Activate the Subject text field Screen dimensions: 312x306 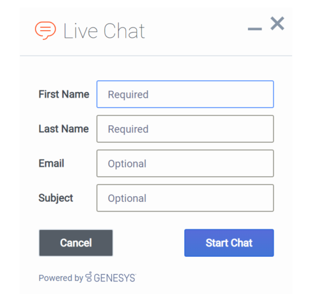pos(185,198)
